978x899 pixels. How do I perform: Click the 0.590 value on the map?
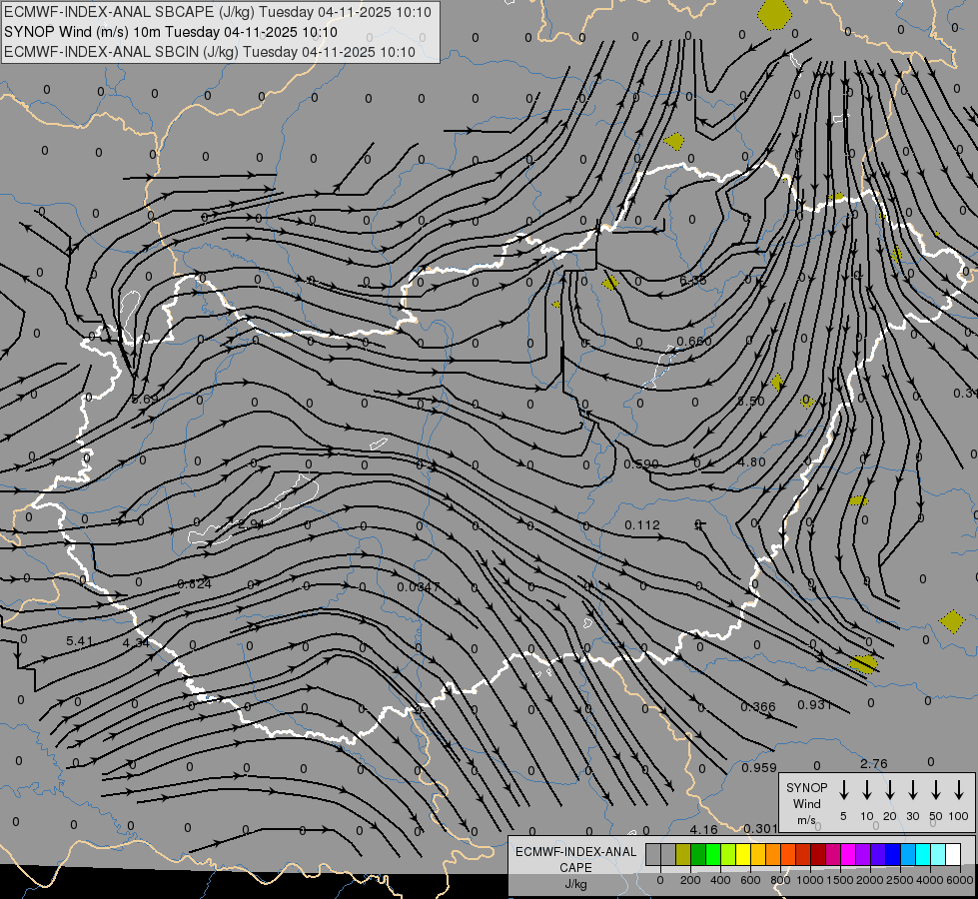(x=641, y=464)
